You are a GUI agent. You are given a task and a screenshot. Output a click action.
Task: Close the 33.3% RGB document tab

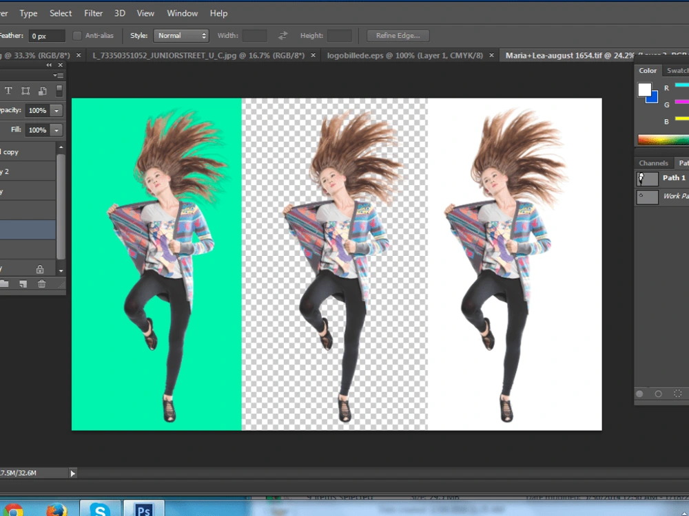click(x=79, y=55)
